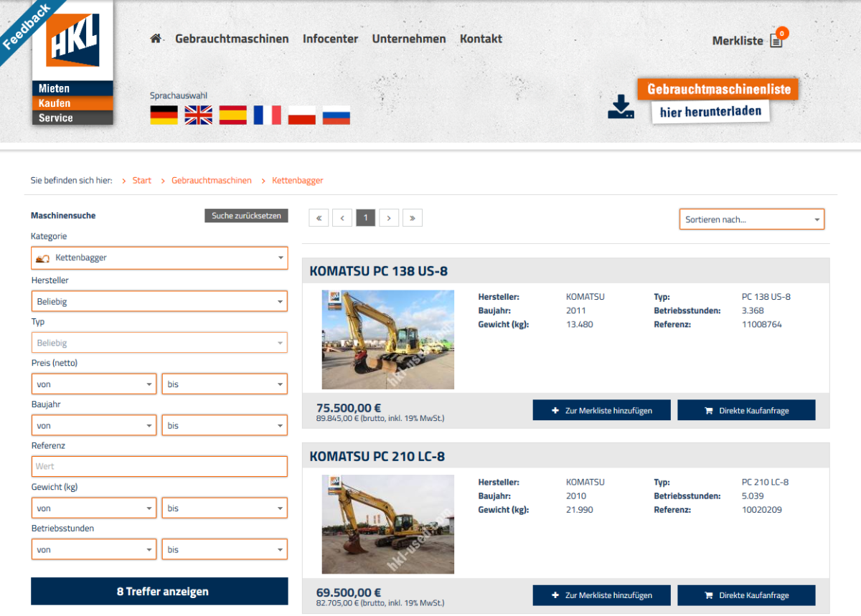Click price 75.500,00 €

tap(349, 407)
